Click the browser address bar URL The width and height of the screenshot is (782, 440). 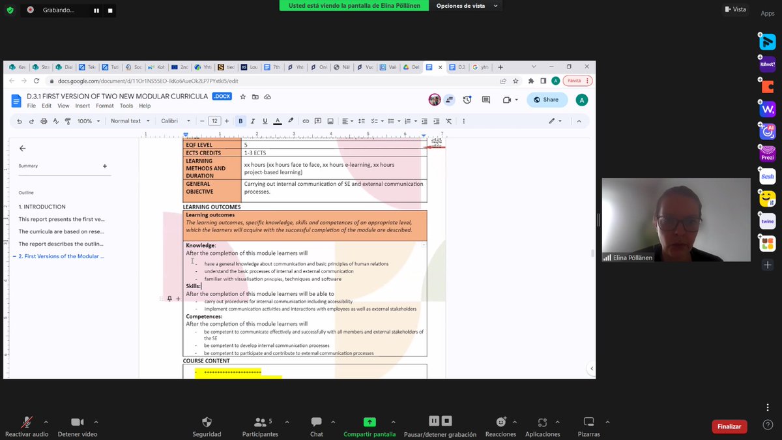click(147, 81)
